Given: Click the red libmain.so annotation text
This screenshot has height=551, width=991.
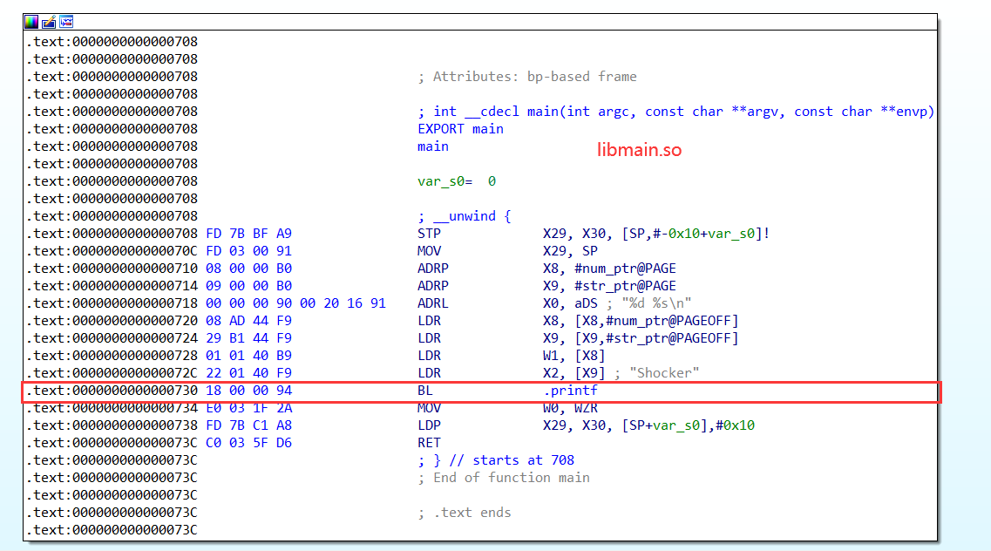Looking at the screenshot, I should (x=639, y=150).
